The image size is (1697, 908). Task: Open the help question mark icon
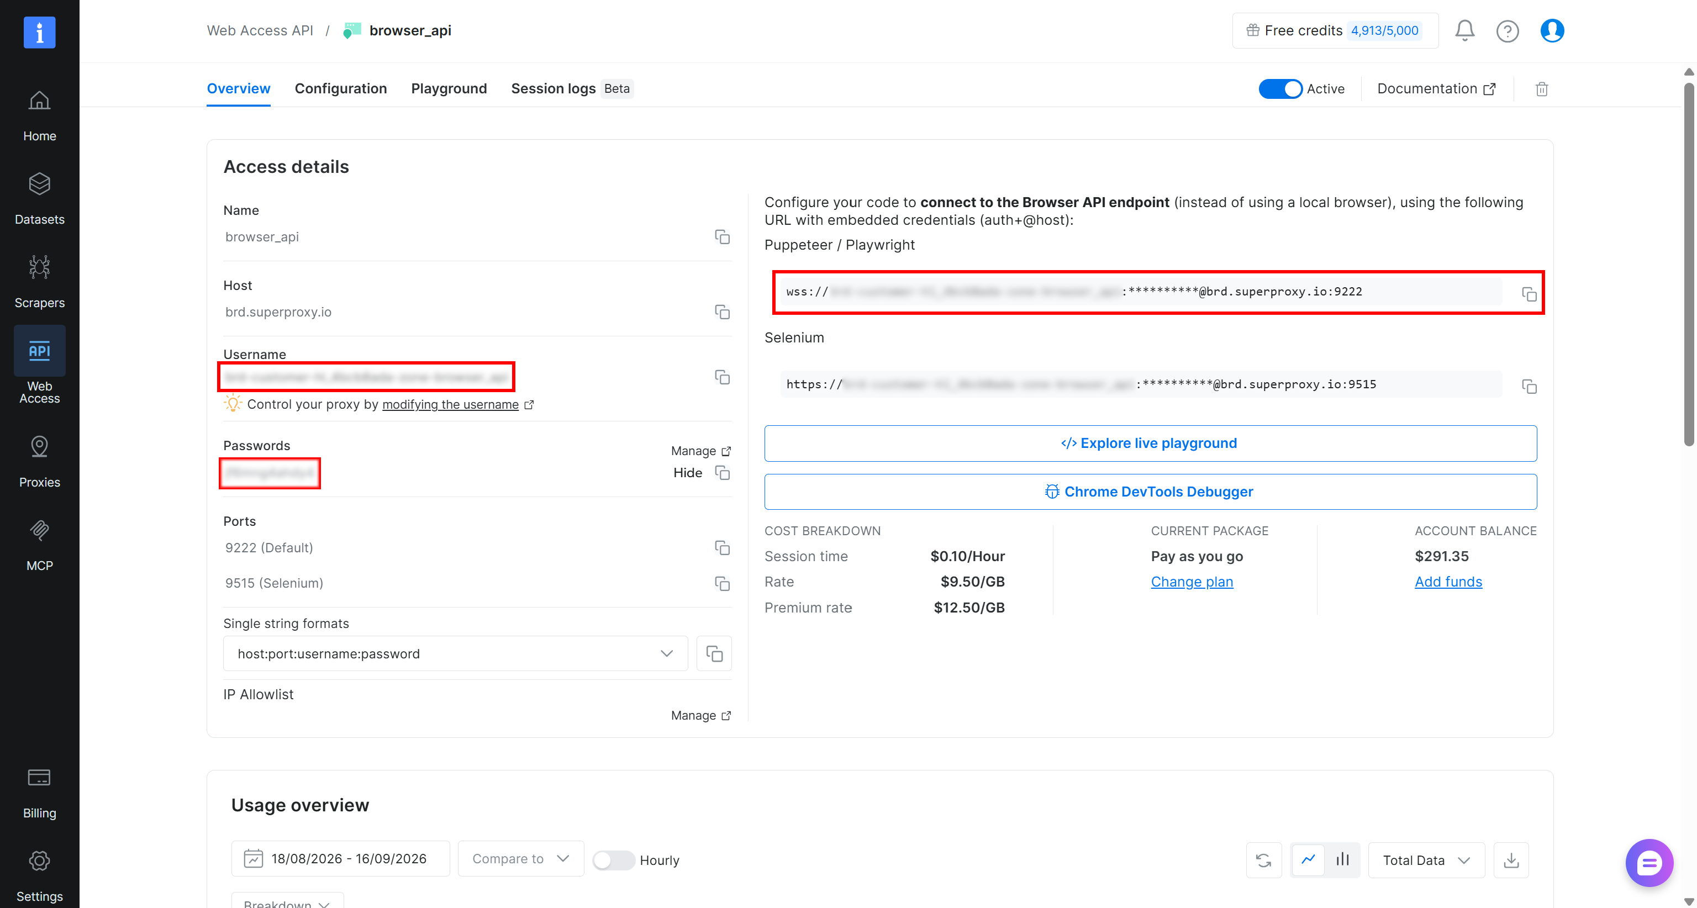point(1508,31)
